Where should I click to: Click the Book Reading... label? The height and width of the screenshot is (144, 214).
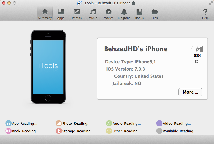click(x=25, y=131)
